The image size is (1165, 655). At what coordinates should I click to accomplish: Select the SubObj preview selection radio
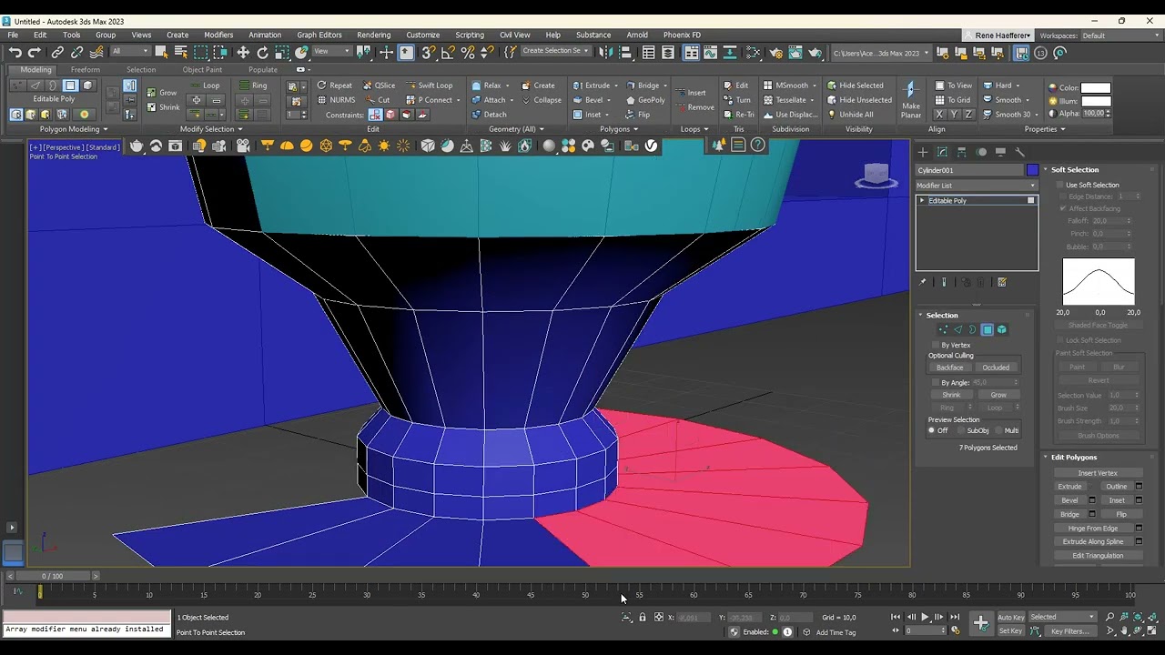pos(961,430)
